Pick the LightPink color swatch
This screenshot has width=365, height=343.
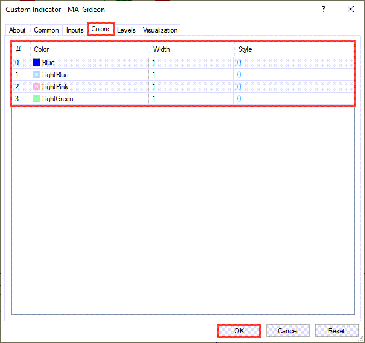pyautogui.click(x=37, y=87)
